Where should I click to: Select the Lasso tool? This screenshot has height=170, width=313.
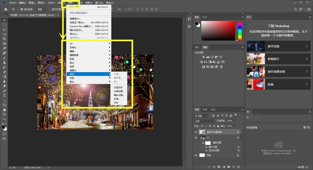(4, 30)
